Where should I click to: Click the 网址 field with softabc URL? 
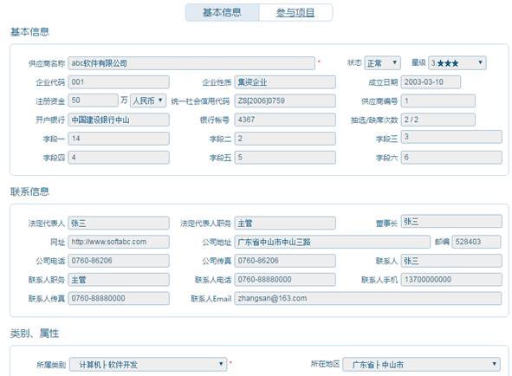(119, 242)
